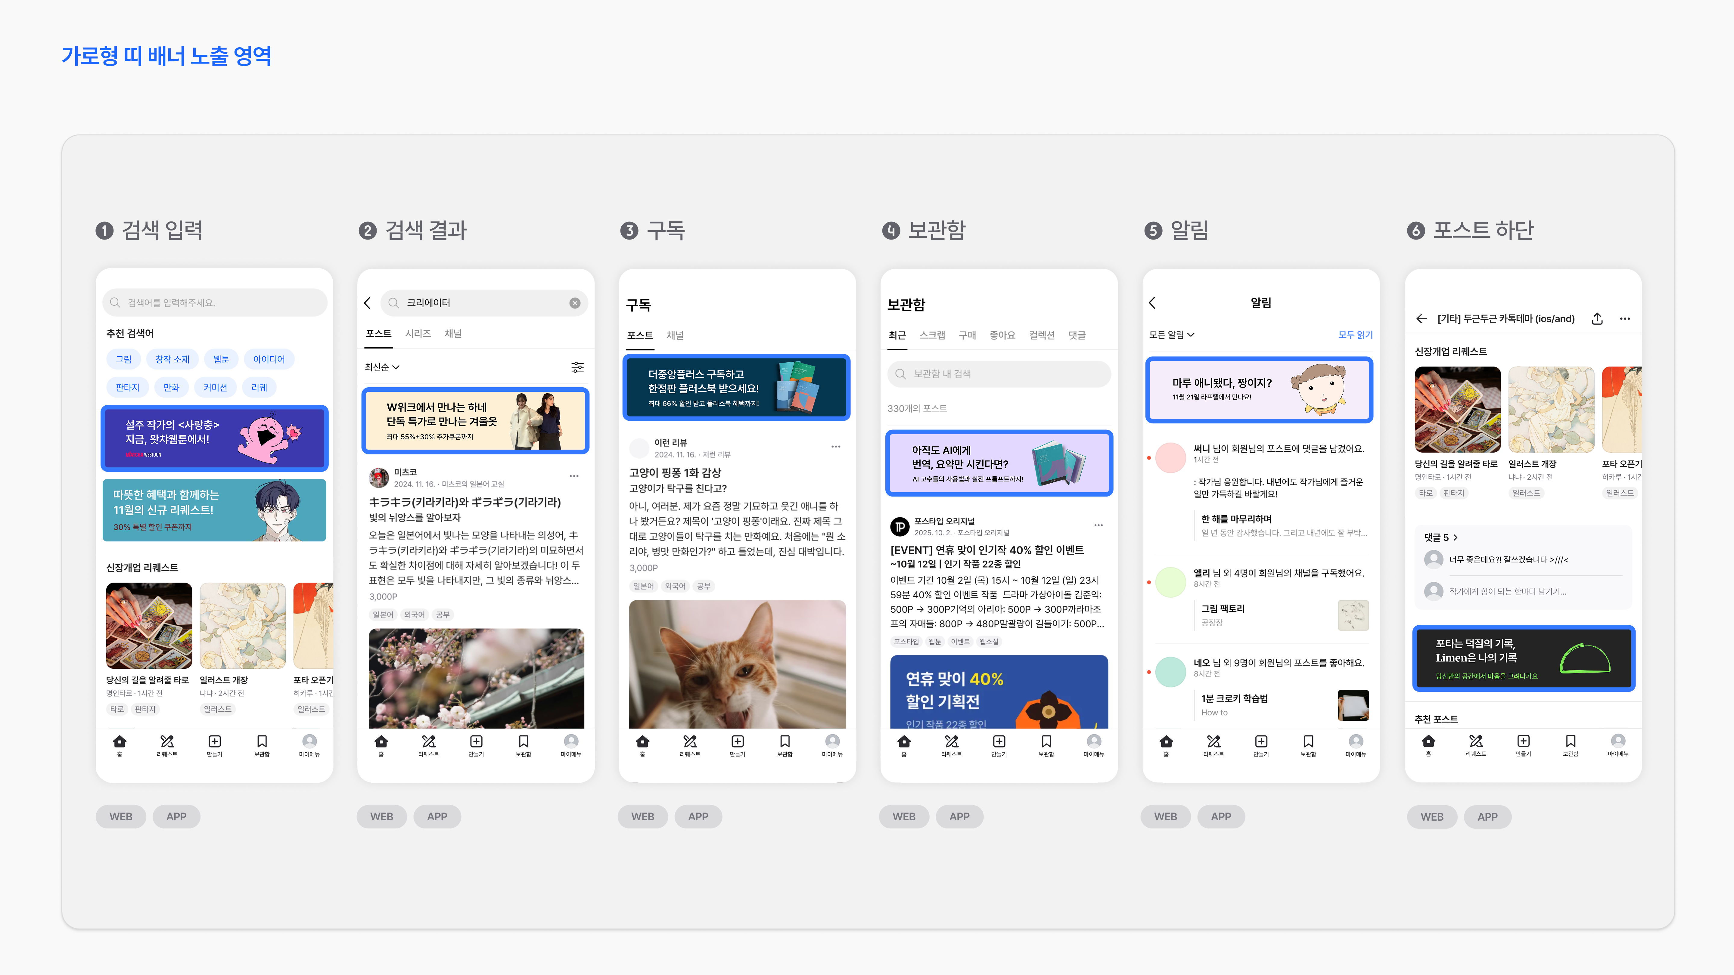The image size is (1734, 975).
Task: Tap home icon in 검색 입력 screen
Action: [x=120, y=742]
